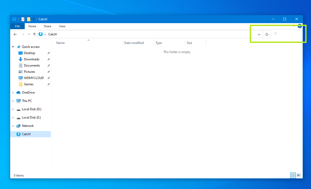Minimize the Catch! window
311x189 pixels.
(x=273, y=19)
